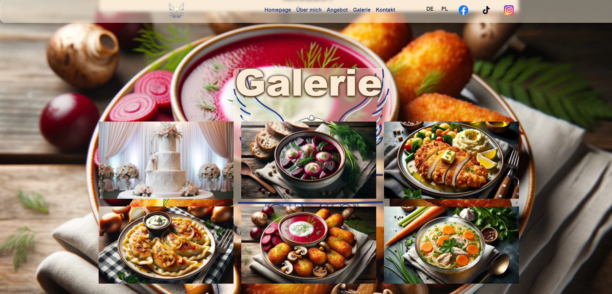Select Galerie in the navigation bar
The image size is (612, 294).
pos(361,10)
